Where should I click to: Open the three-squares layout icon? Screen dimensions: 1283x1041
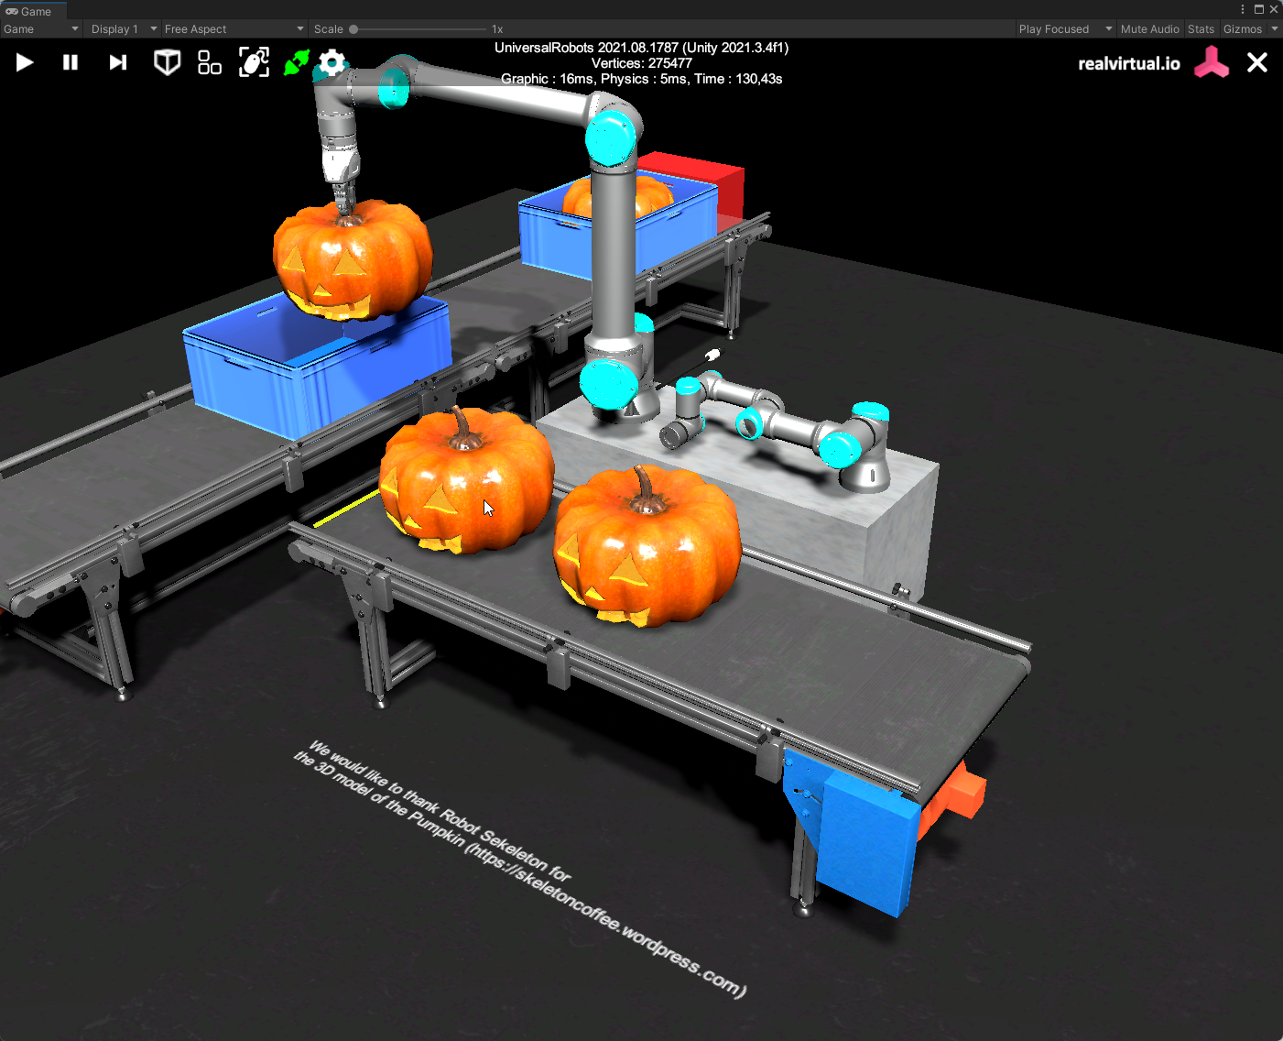pos(210,62)
